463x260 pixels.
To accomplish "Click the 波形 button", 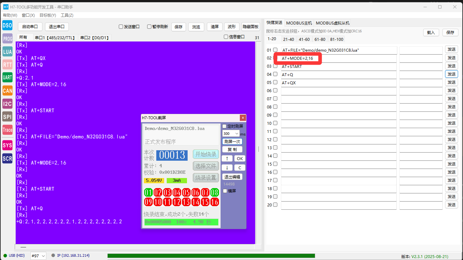I will 232,27.
